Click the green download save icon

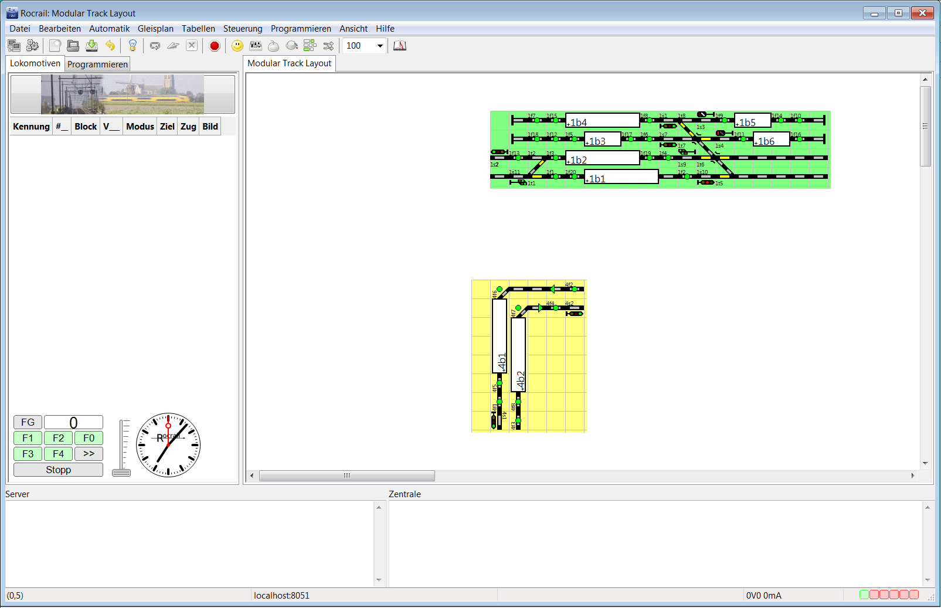(91, 46)
